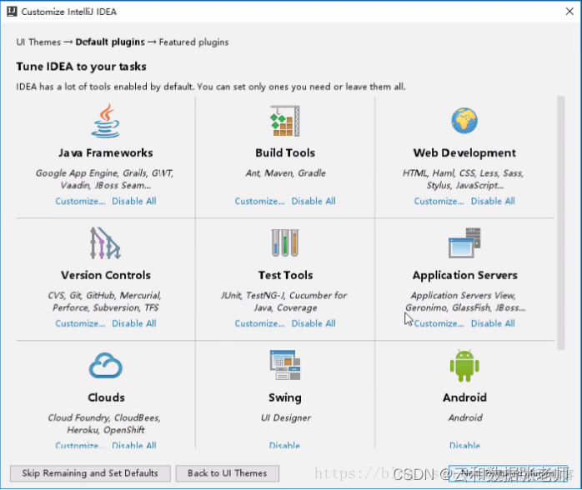Disable all Clouds plugins

tap(134, 445)
